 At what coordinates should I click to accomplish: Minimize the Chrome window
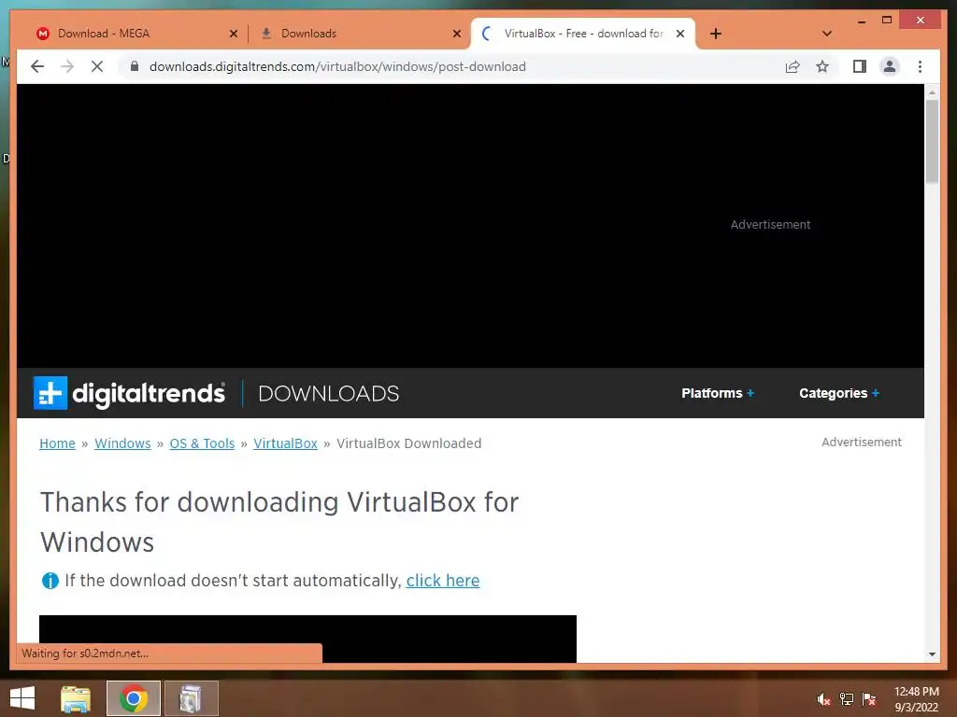tap(861, 21)
